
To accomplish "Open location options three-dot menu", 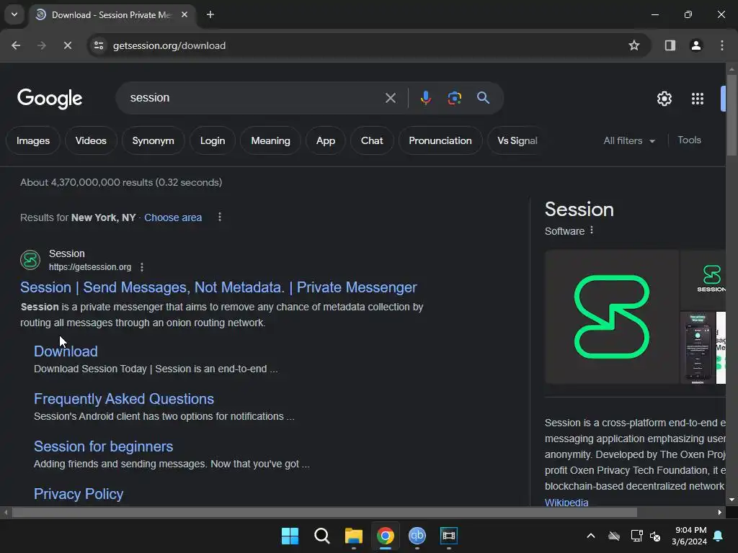I will [219, 217].
